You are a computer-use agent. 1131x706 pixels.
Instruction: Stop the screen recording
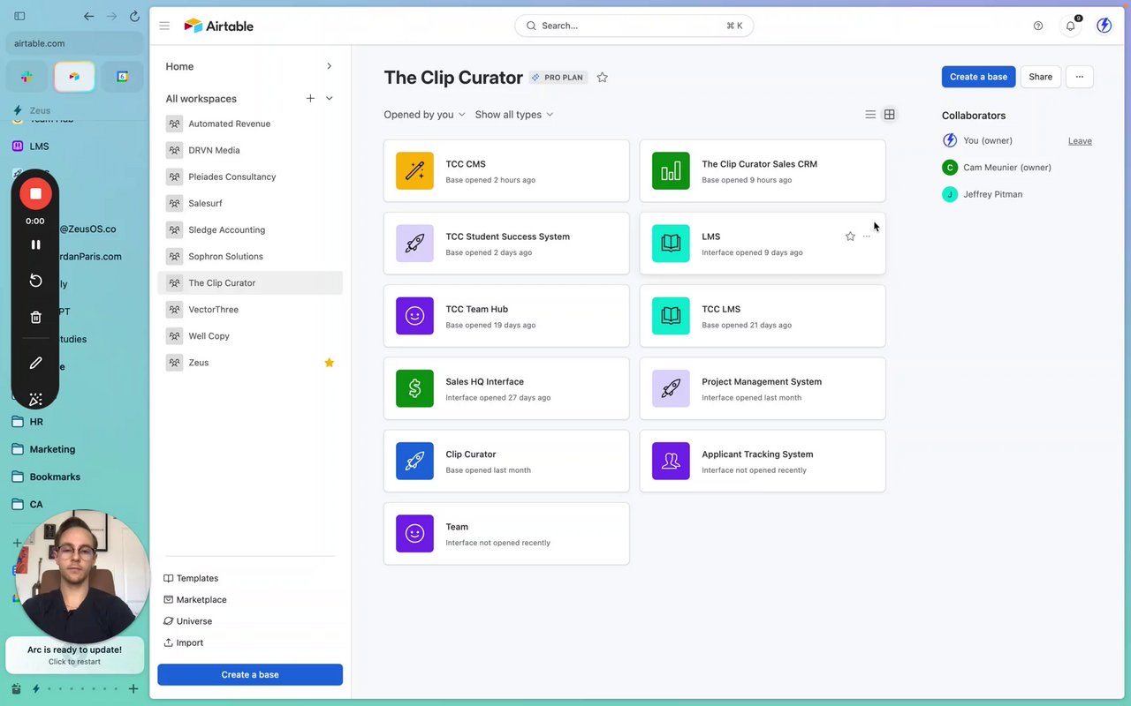tap(35, 193)
